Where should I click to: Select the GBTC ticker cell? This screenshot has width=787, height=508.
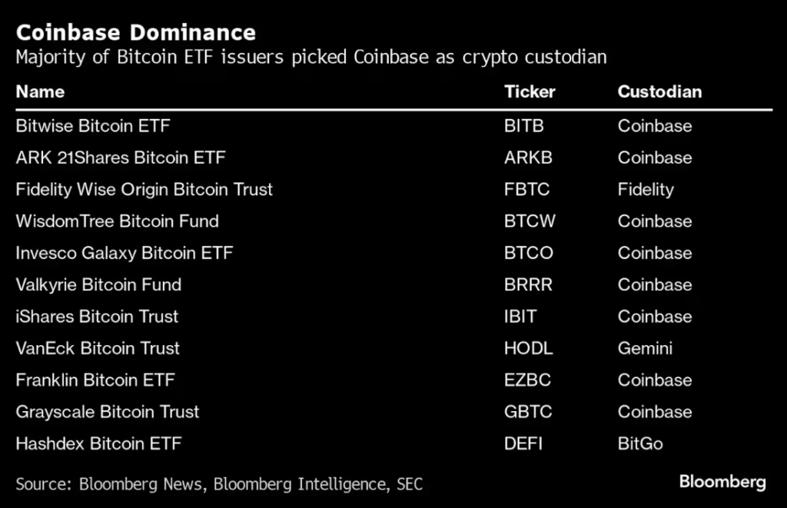click(x=528, y=412)
